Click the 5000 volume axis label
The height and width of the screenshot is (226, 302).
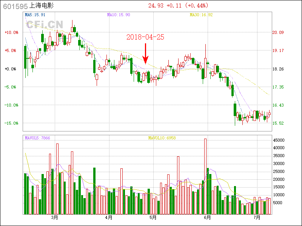tap(279, 203)
